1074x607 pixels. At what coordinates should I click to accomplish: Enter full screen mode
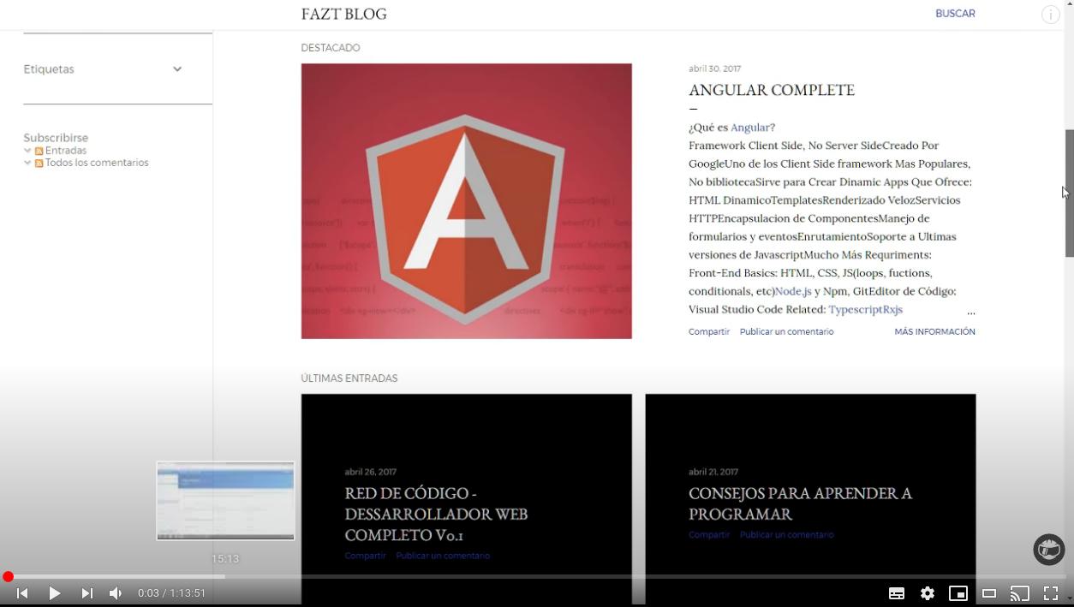(x=1051, y=593)
